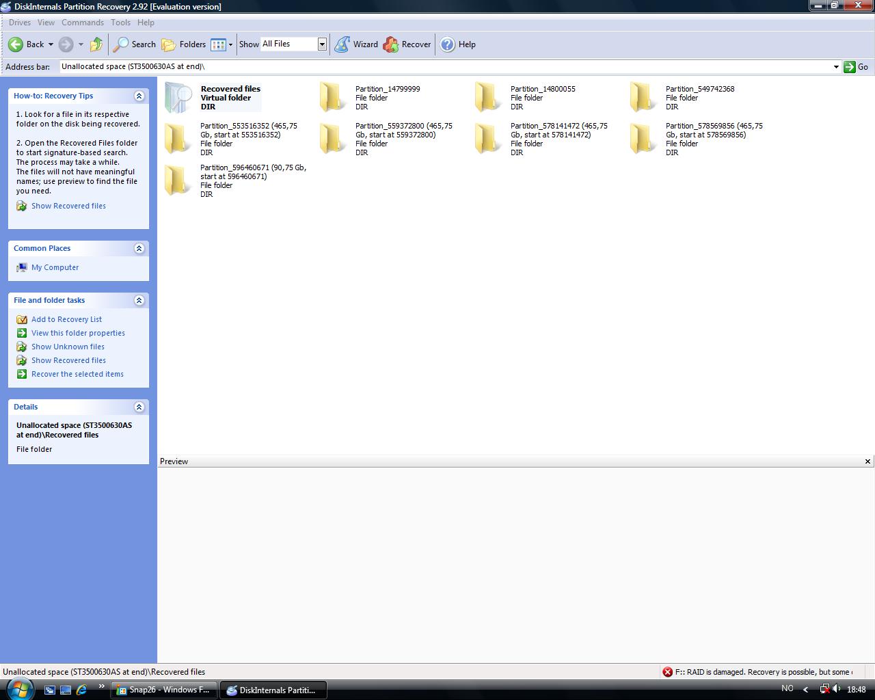Click the Add to Recovery List link

[x=66, y=319]
